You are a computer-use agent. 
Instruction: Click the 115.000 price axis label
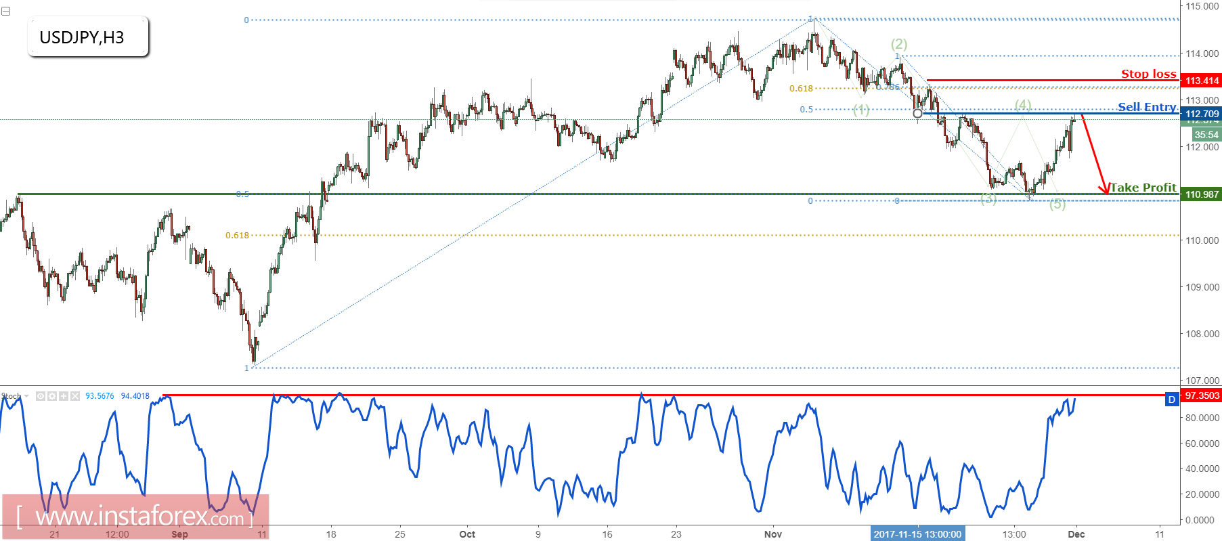tap(1202, 6)
